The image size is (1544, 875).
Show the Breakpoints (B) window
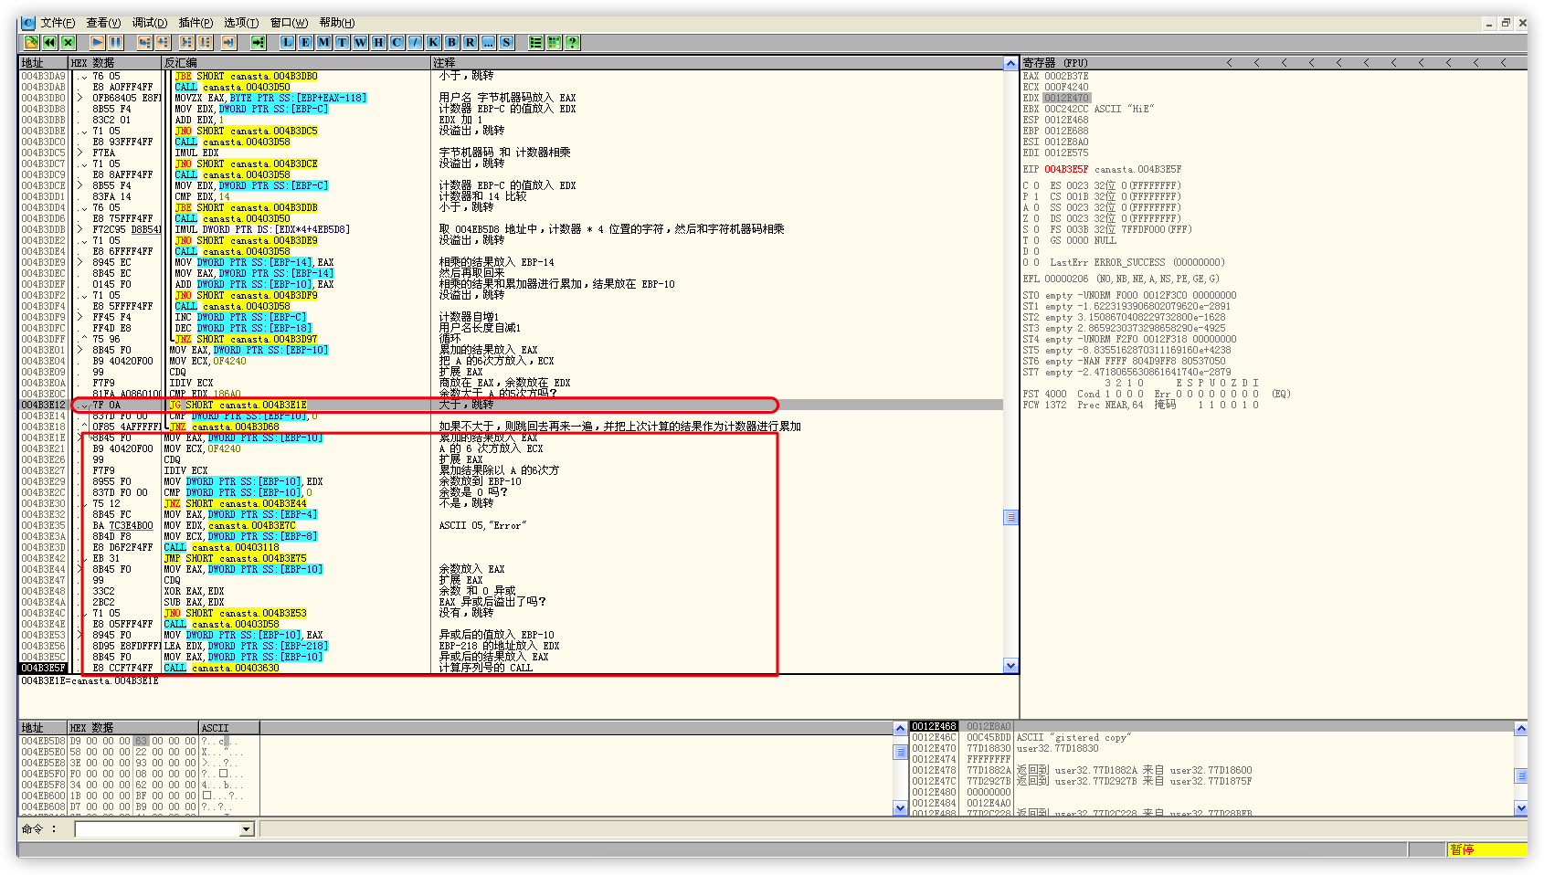[x=451, y=42]
